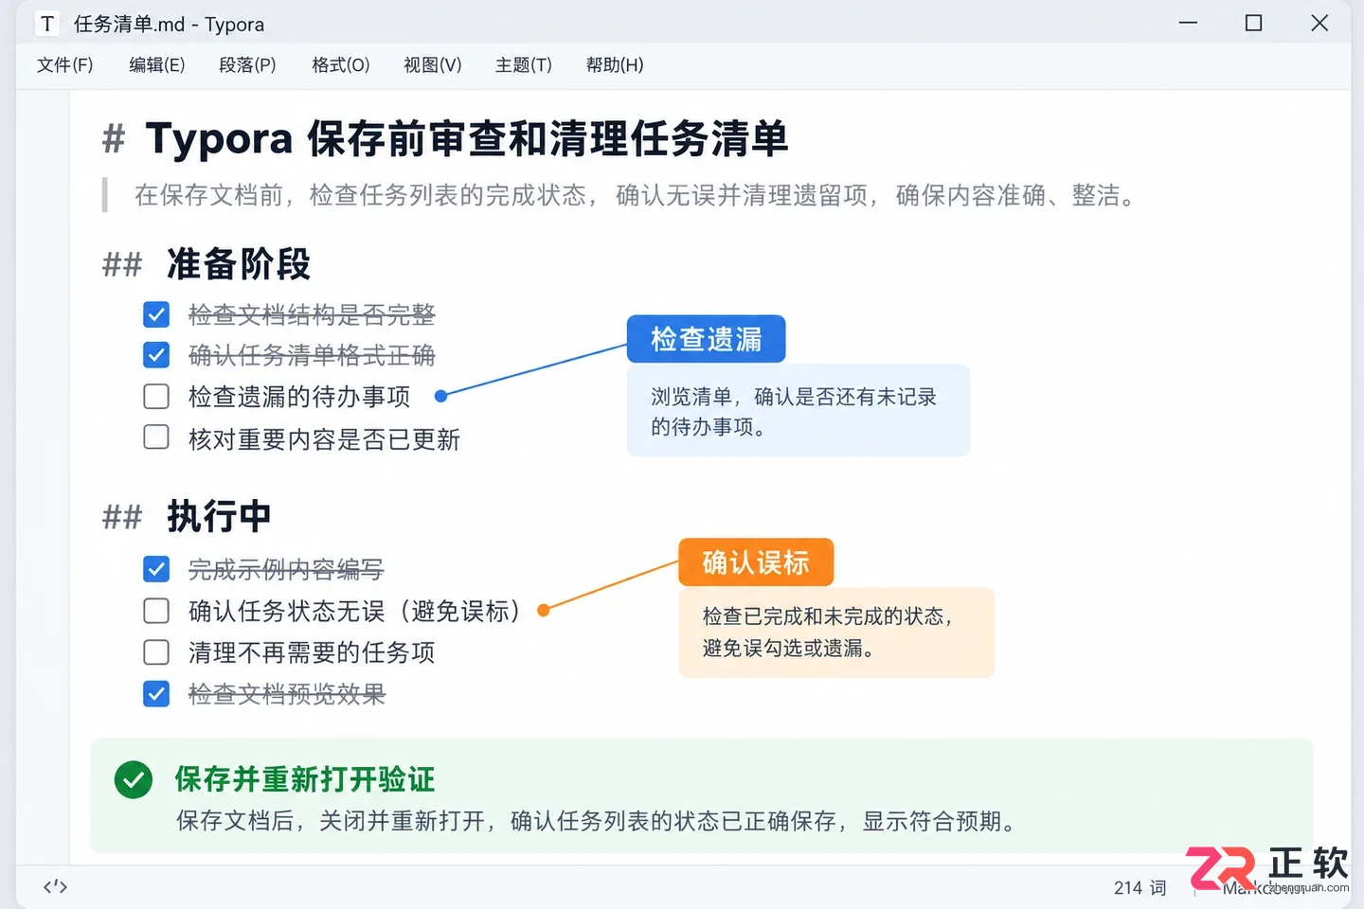This screenshot has height=909, width=1364.
Task: Click the task text 检查文档预览效果
Action: tap(287, 694)
